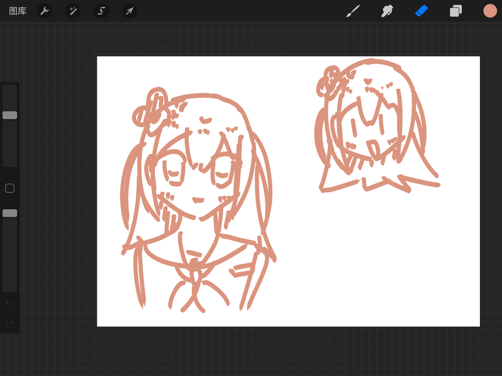Open the active color picker

[489, 11]
